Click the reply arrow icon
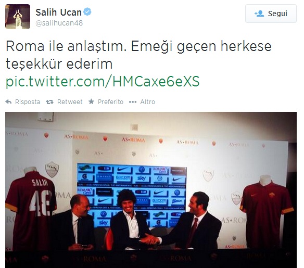 8,101
